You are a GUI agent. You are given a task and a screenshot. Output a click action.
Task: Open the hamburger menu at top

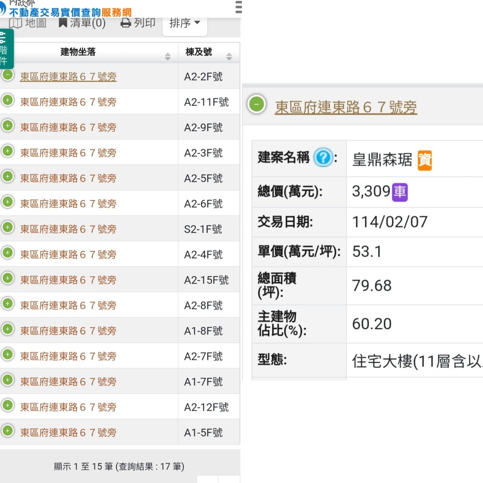pyautogui.click(x=238, y=7)
